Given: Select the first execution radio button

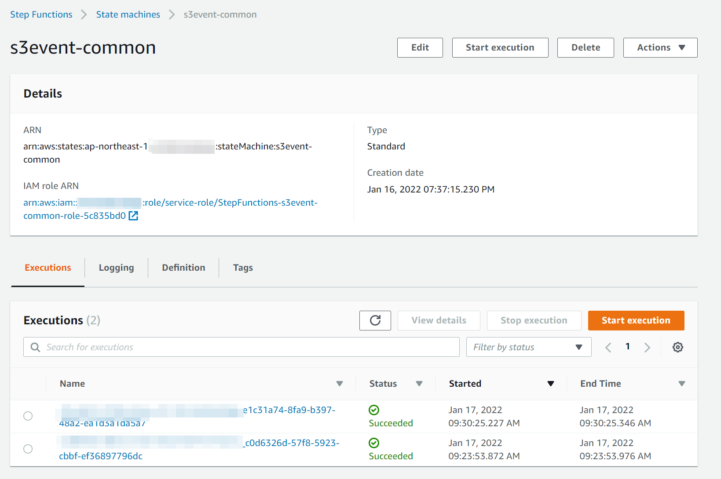Looking at the screenshot, I should [x=28, y=416].
